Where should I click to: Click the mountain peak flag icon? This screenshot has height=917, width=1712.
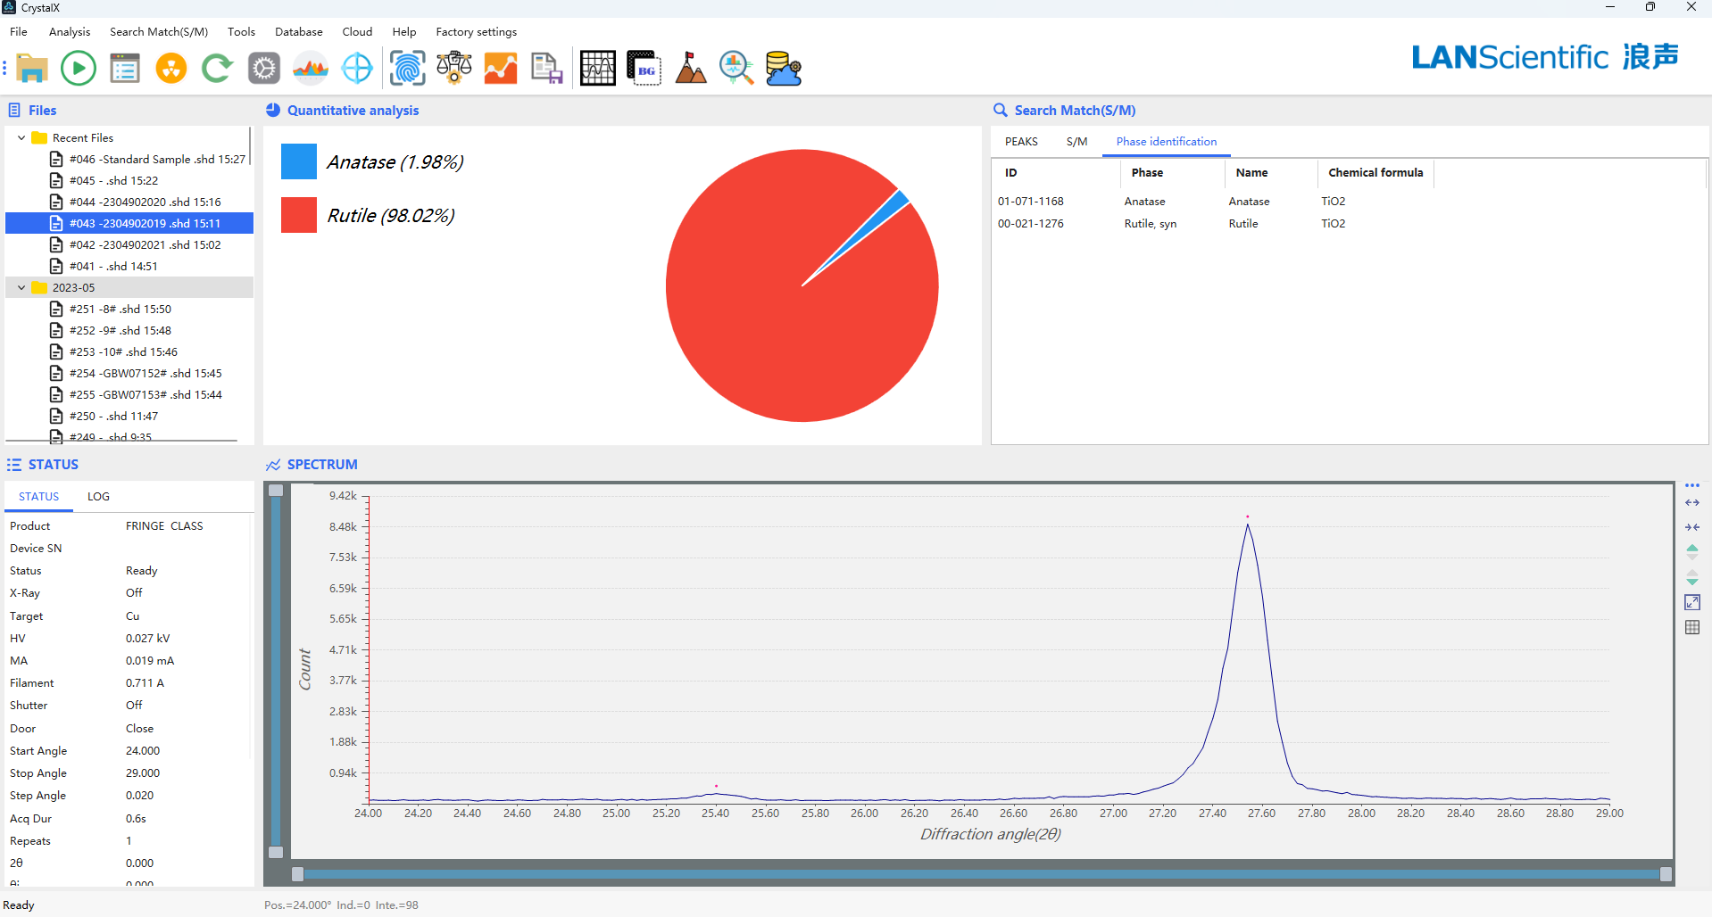pos(690,69)
